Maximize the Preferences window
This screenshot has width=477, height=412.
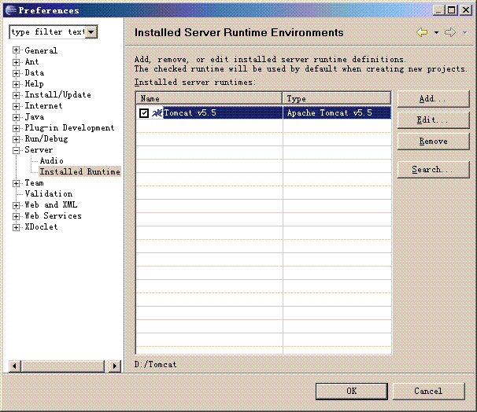point(452,10)
